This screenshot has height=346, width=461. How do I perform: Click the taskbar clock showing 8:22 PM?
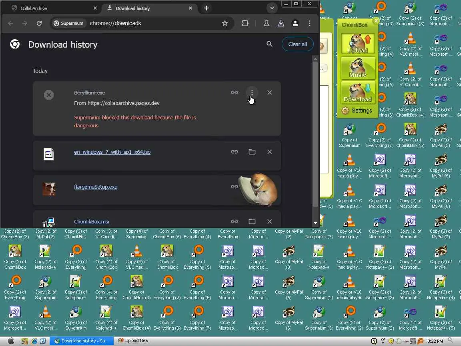(435, 341)
